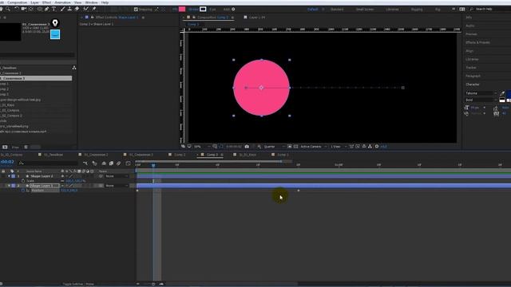Toggle the Snapping checkbox
Viewport: 511px width, 287px height.
tap(136, 10)
